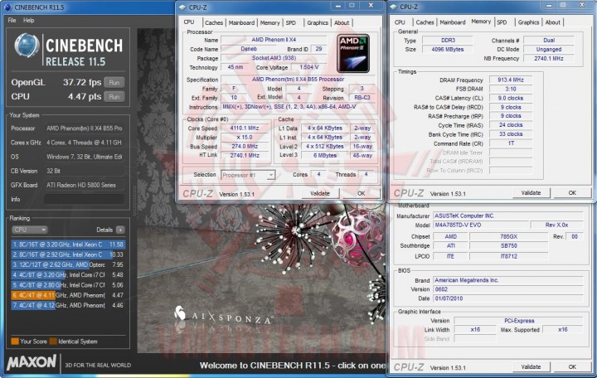Select ranking row 3 AMD Opteron 7.95
This screenshot has height=378, width=597.
68,264
